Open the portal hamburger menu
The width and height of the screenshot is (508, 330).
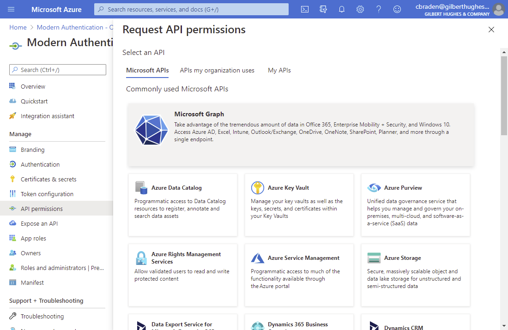click(11, 9)
